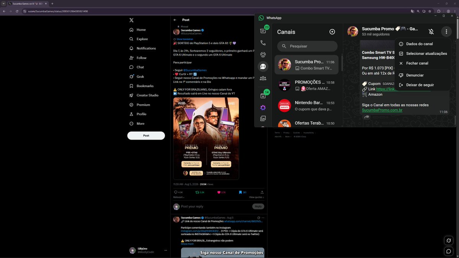Open @SucumbaGames mention link in tweet text

195,70
